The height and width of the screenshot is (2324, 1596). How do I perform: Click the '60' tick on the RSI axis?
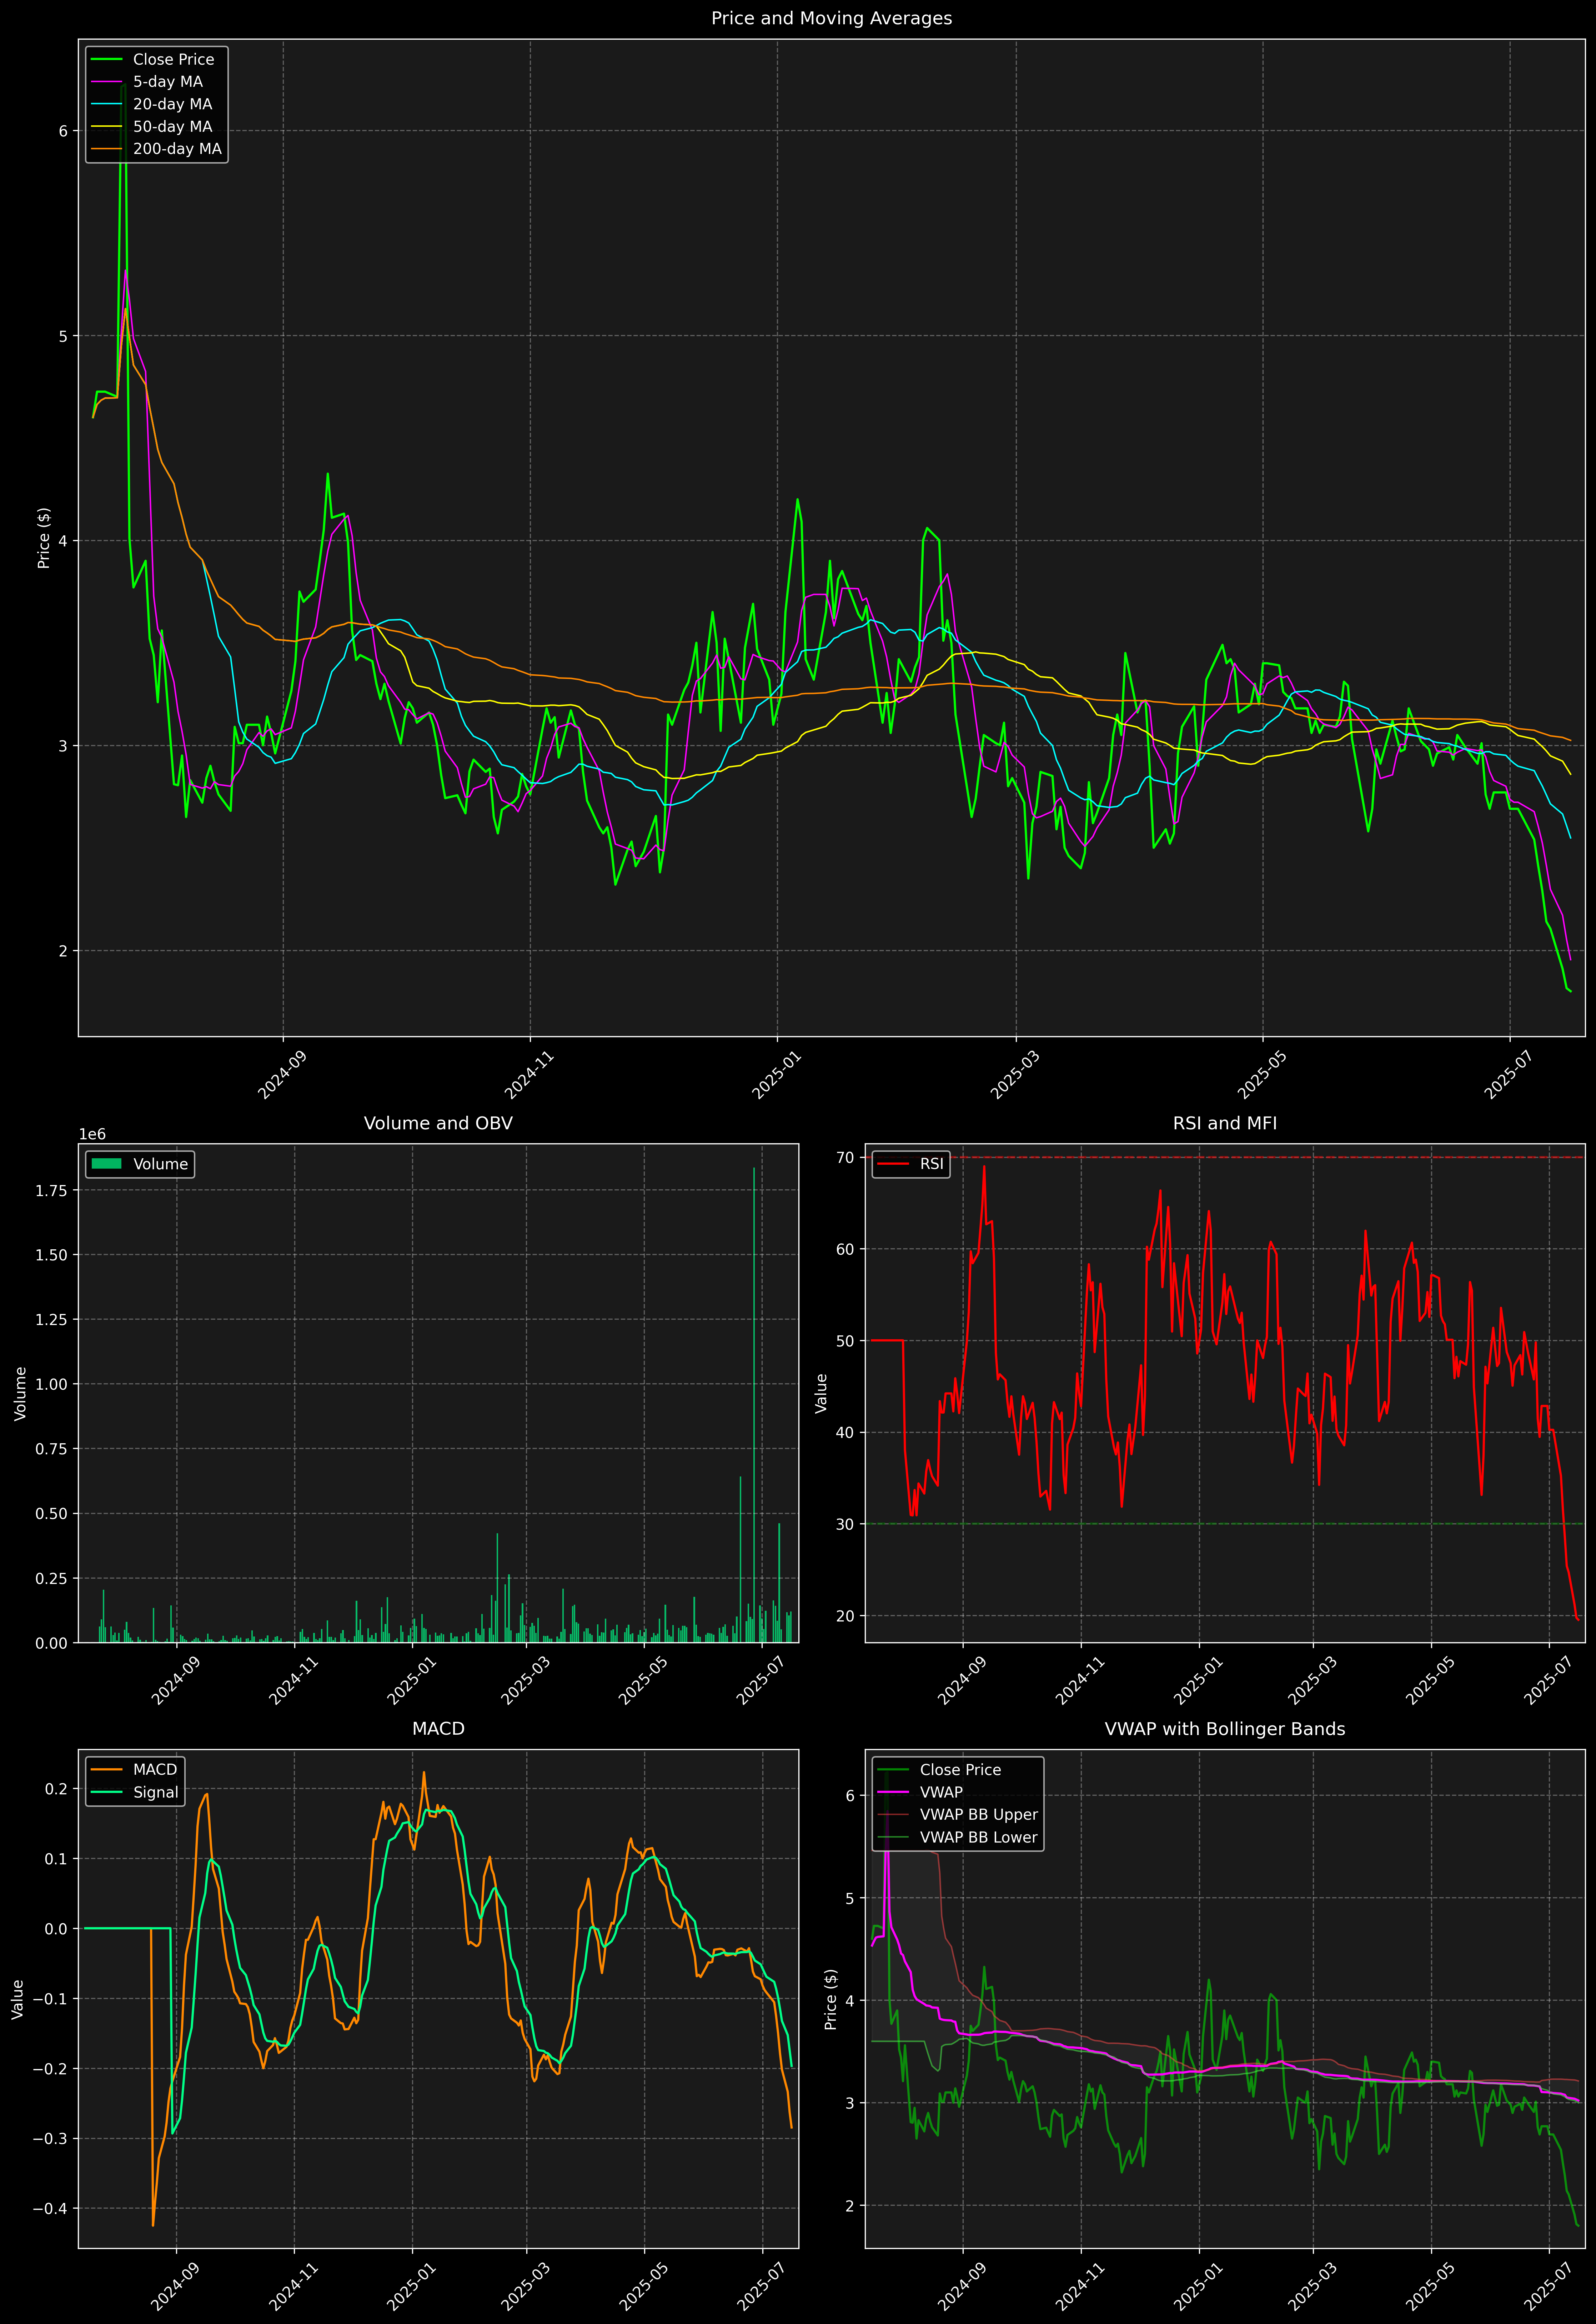(845, 1249)
